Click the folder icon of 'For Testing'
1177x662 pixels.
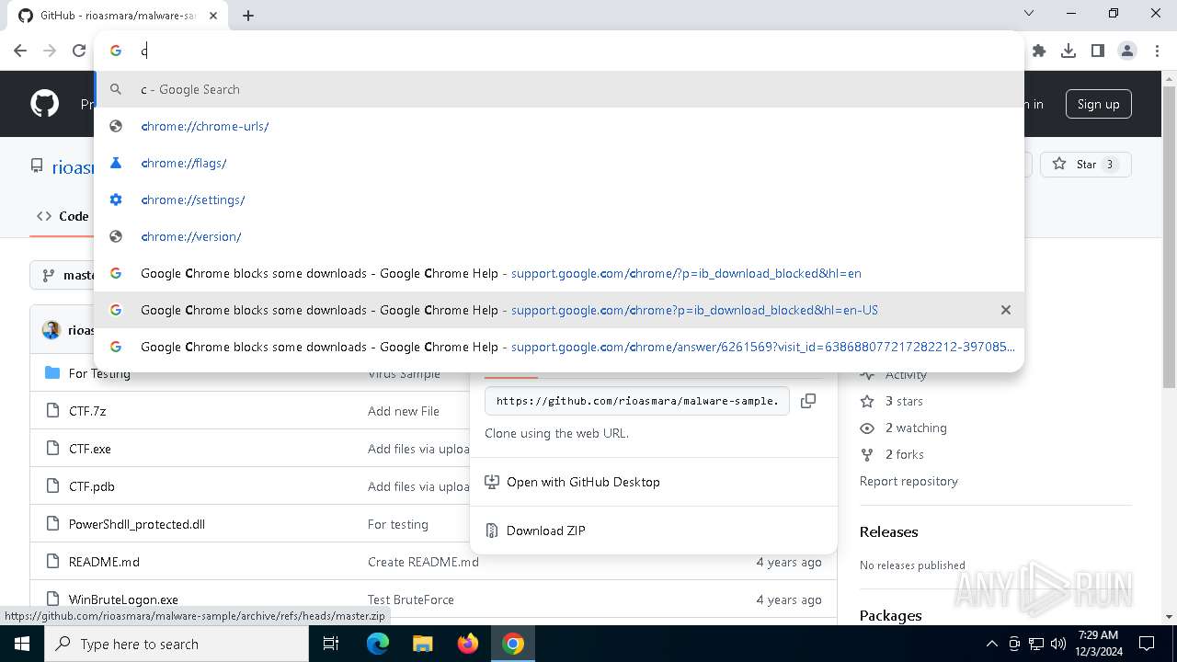point(52,373)
